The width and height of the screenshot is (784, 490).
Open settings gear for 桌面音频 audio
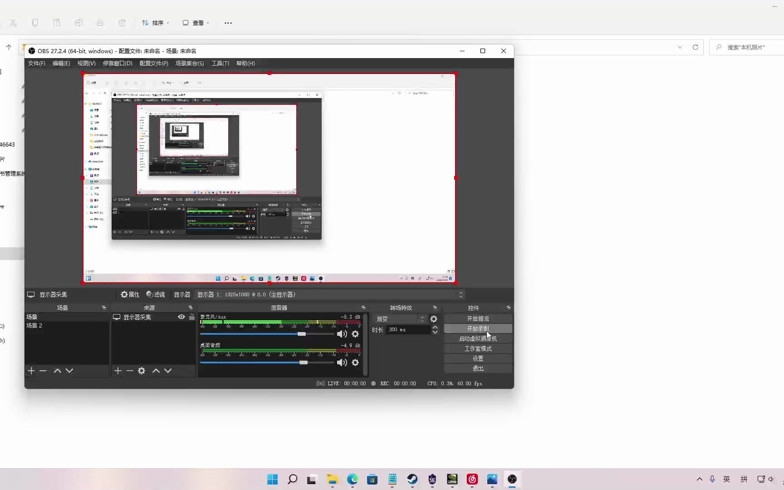tap(355, 363)
